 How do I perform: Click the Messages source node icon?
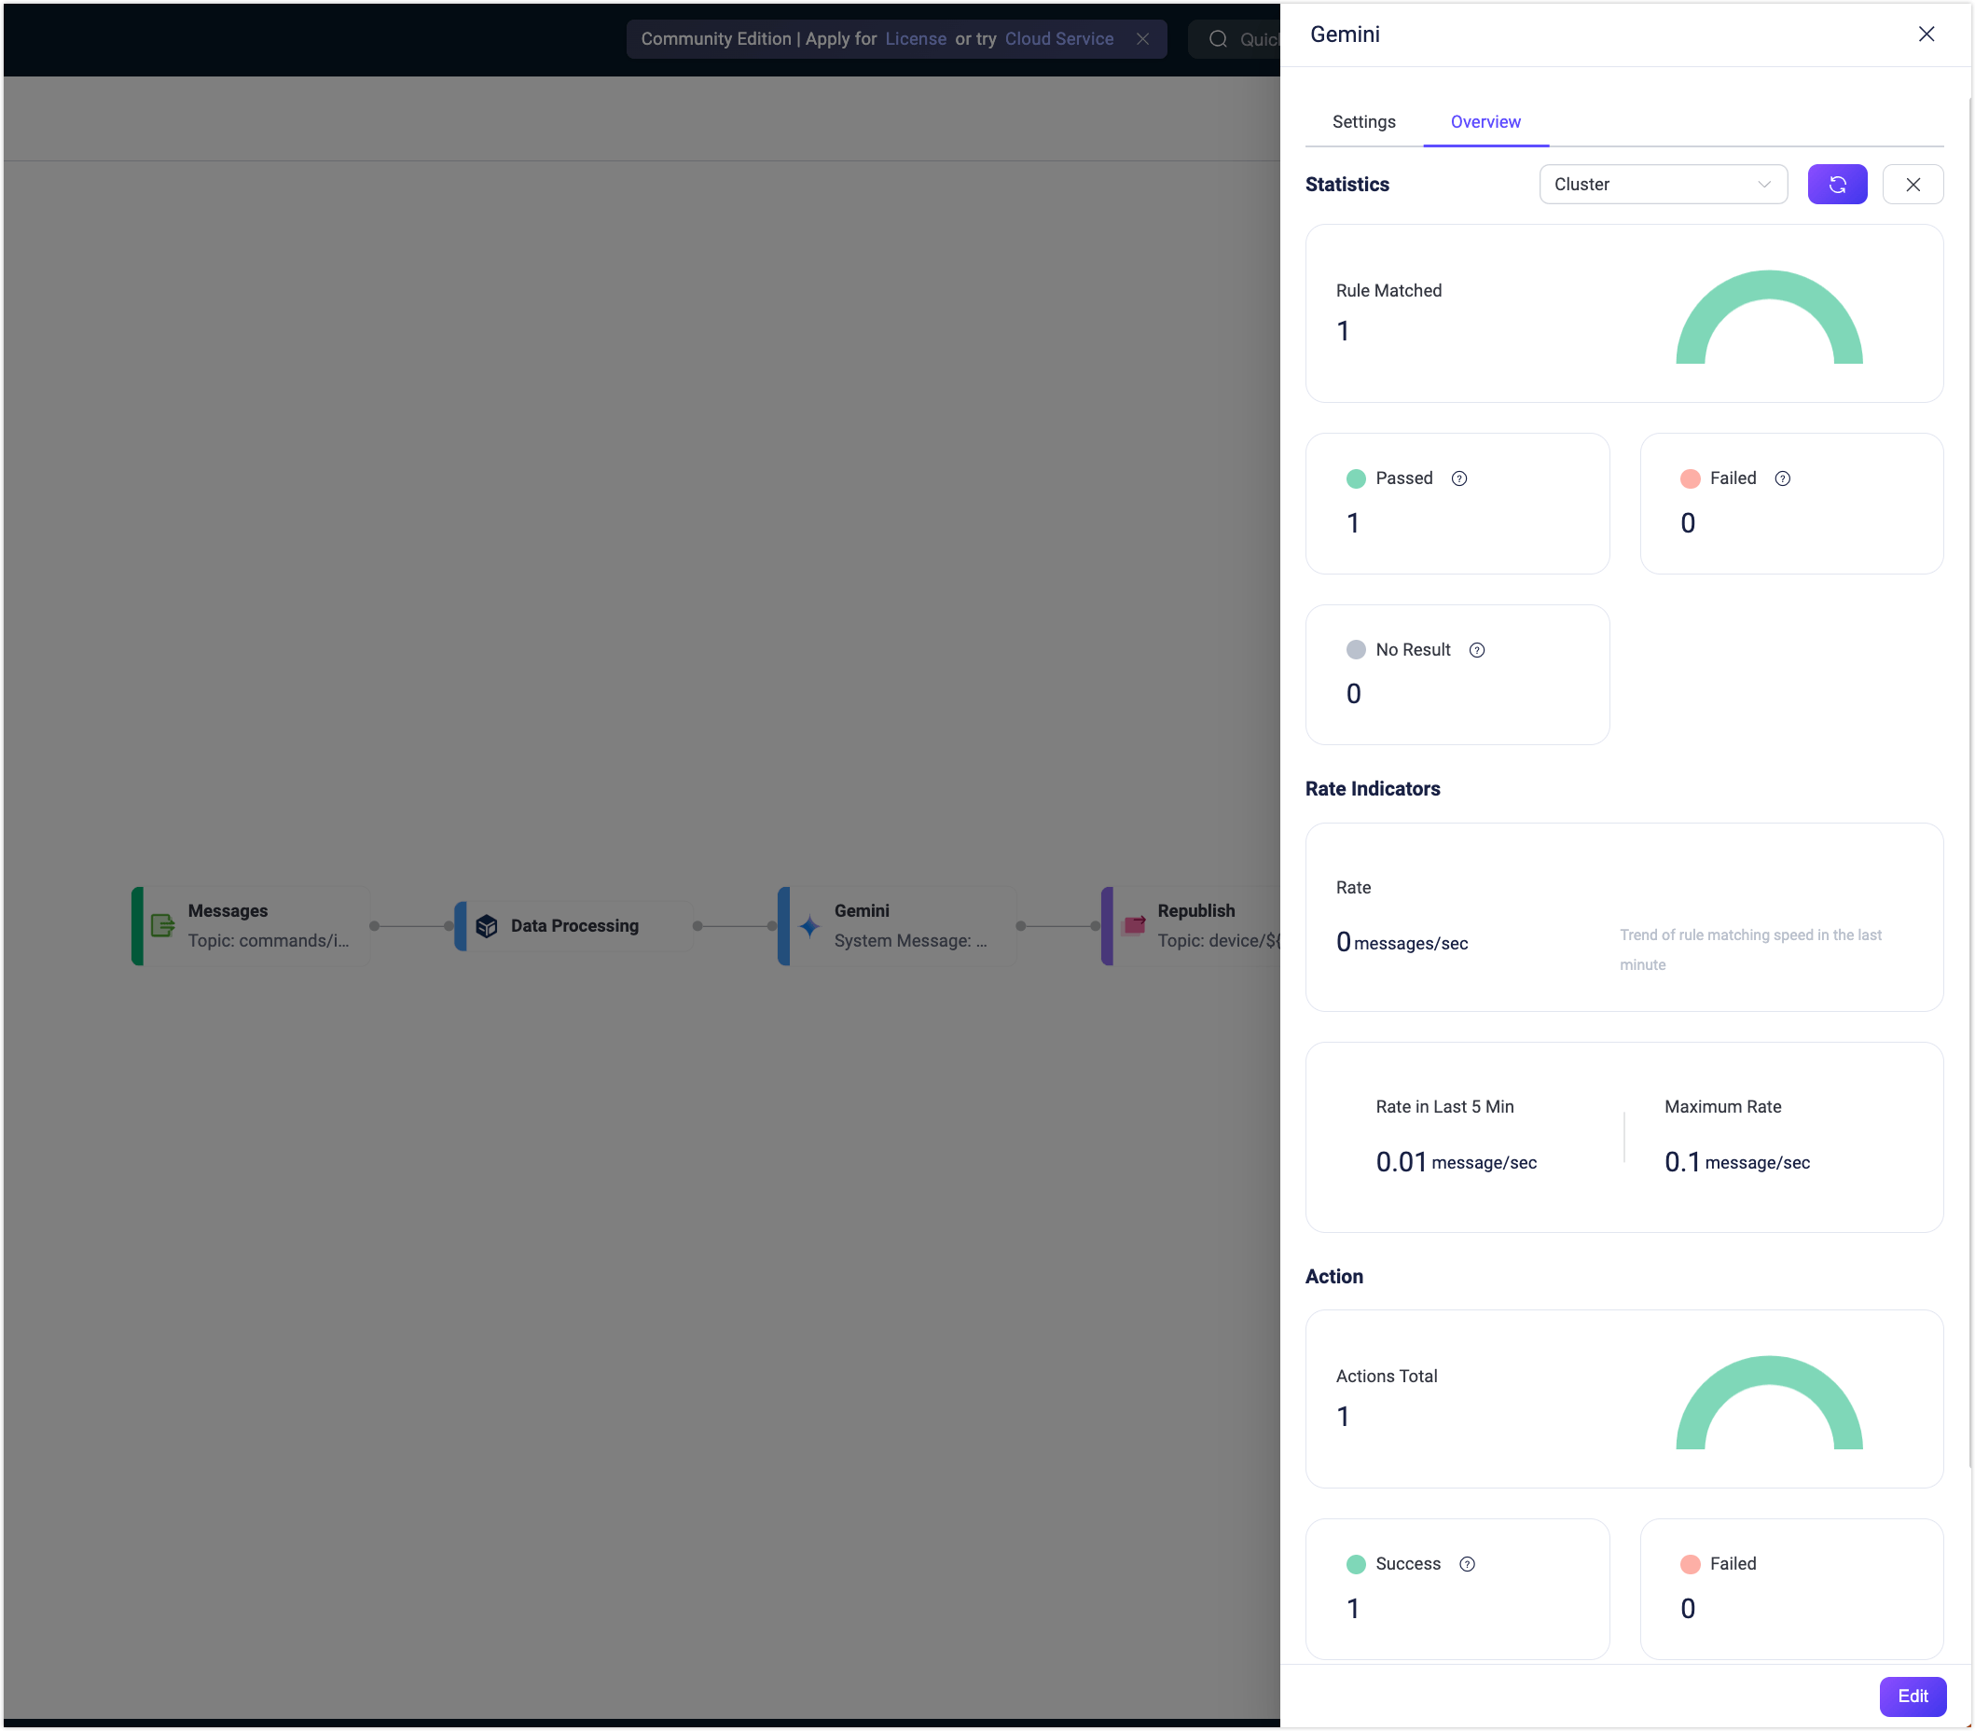pyautogui.click(x=162, y=924)
